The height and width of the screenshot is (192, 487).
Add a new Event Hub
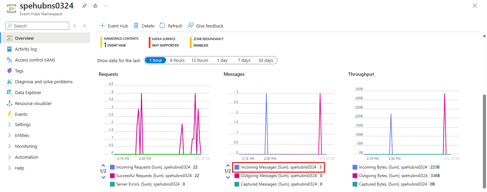[114, 26]
